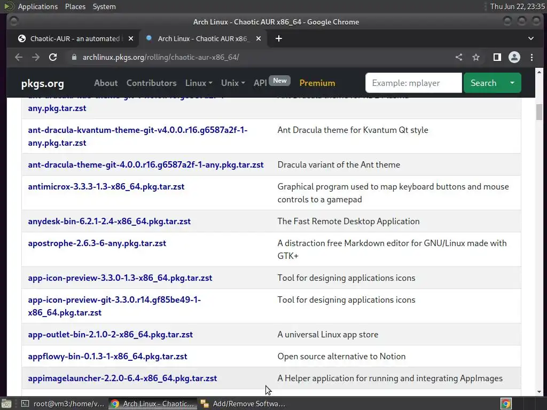Click 'A universal Linux app store' text

coord(328,334)
